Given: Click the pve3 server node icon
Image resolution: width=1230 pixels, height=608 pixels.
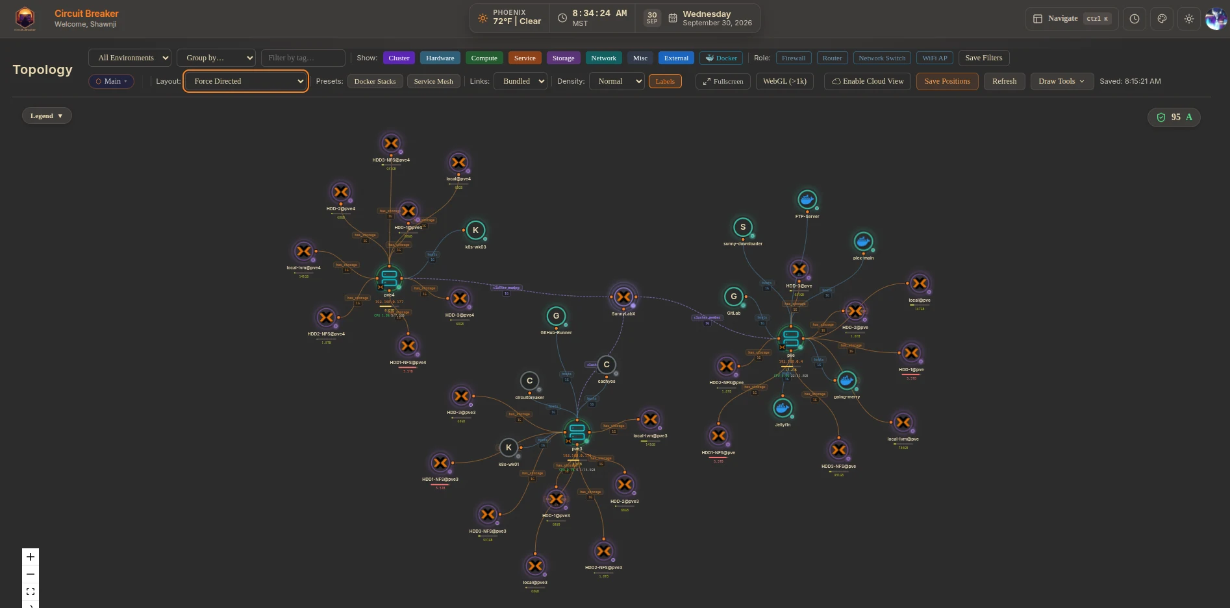Looking at the screenshot, I should [x=577, y=432].
